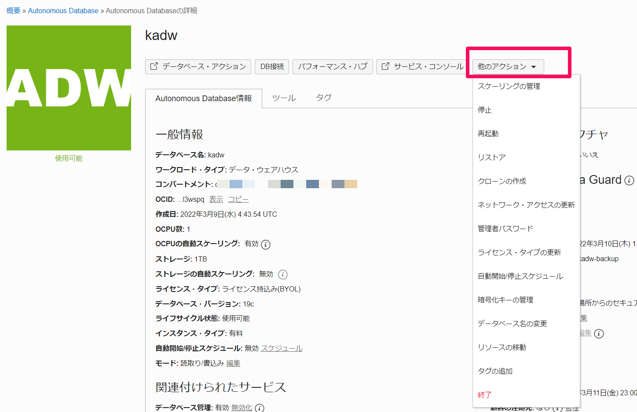The image size is (637, 412).
Task: Switch to ツール tab
Action: [x=284, y=98]
